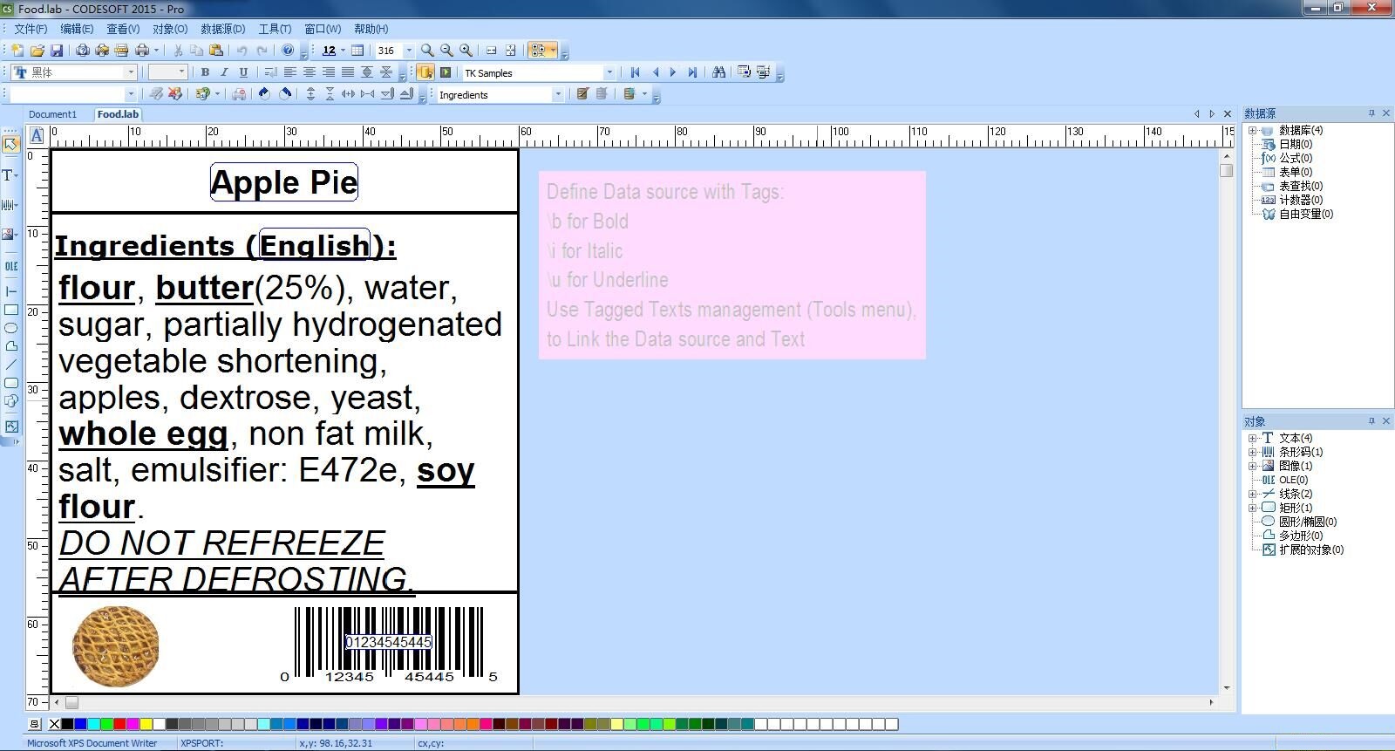The height and width of the screenshot is (751, 1395).
Task: Open the 文件(F) menu
Action: (31, 29)
